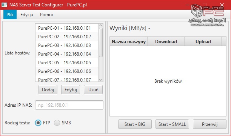
Task: Select host PurePC-02 - 192.168.0.102
Action: (66, 37)
